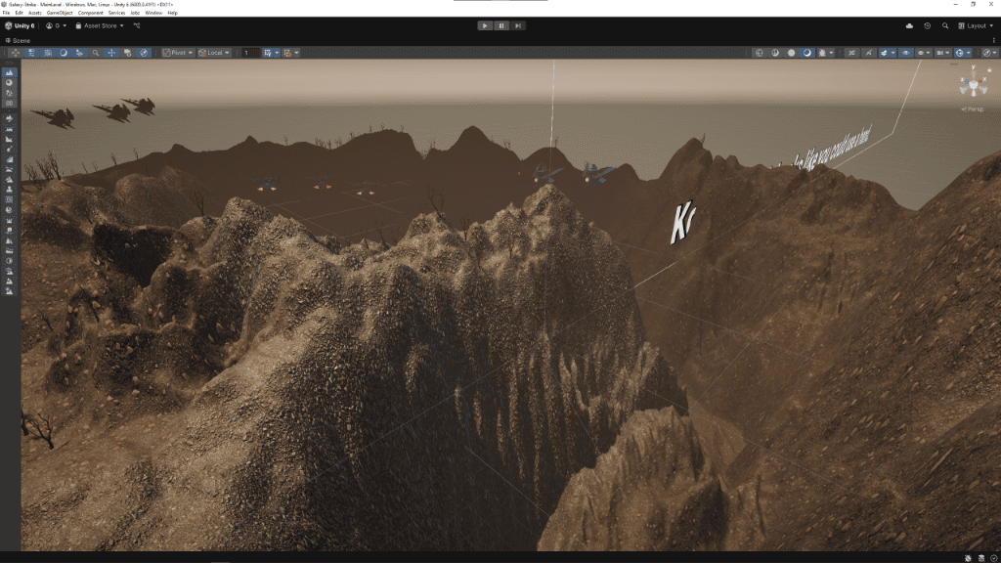The width and height of the screenshot is (1001, 563).
Task: Select Wireframe draw mode
Action: (x=759, y=53)
